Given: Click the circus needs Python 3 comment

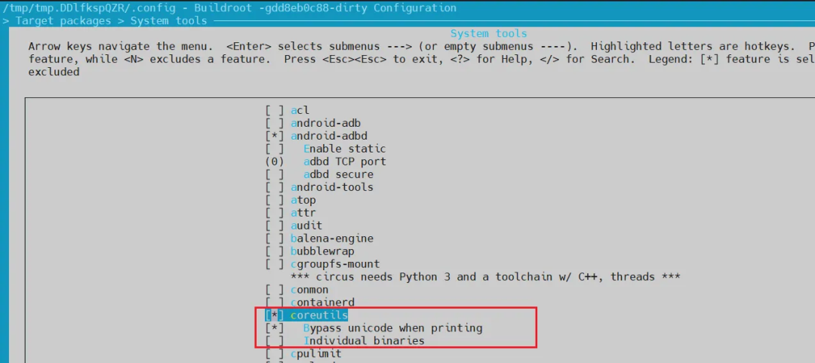Looking at the screenshot, I should pyautogui.click(x=485, y=277).
